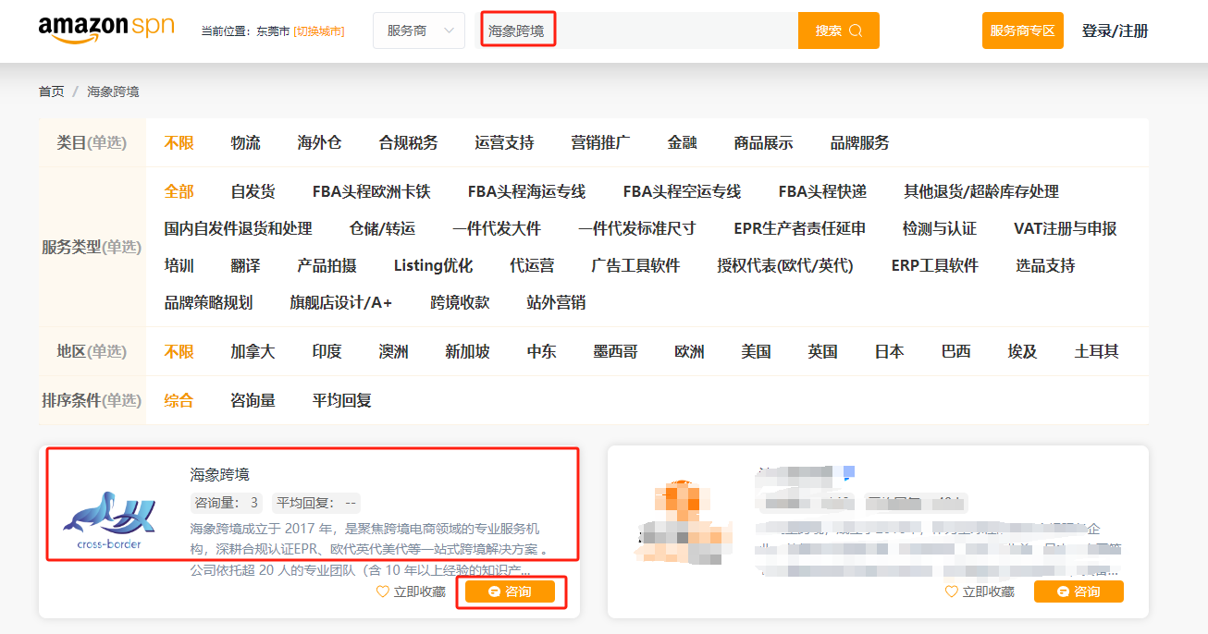The width and height of the screenshot is (1208, 634).
Task: Filter by 旗舰店设计/A+
Action: [341, 302]
